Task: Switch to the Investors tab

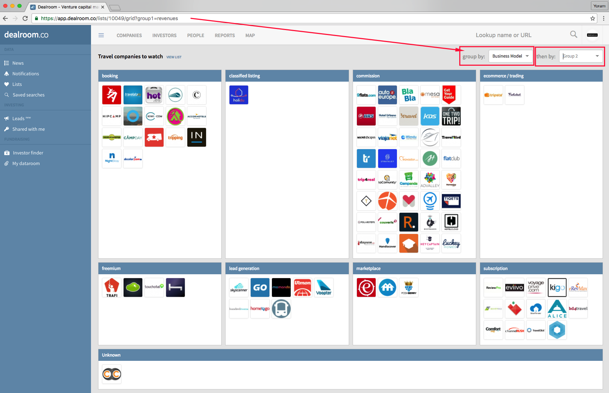Action: click(x=164, y=35)
